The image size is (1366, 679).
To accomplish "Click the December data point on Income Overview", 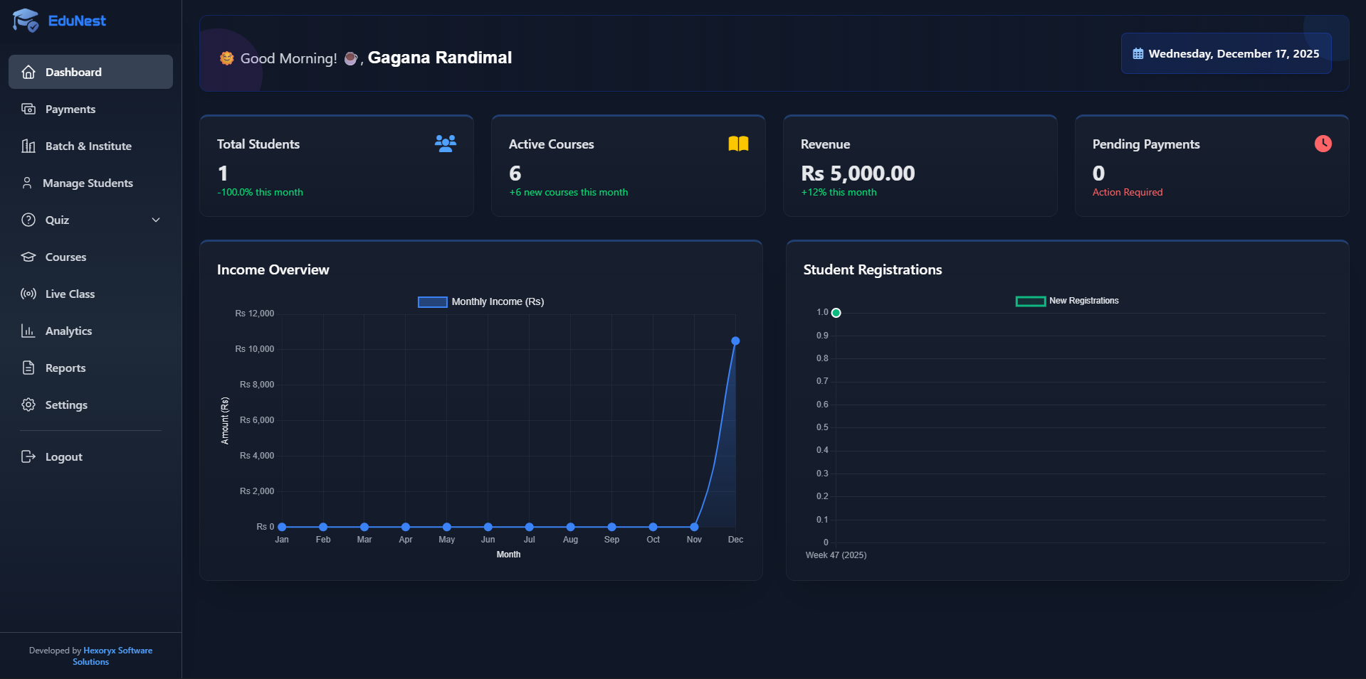I will tap(735, 341).
